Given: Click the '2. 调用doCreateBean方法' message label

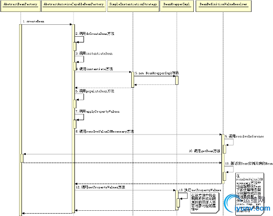Looking at the screenshot, I should (95, 33).
